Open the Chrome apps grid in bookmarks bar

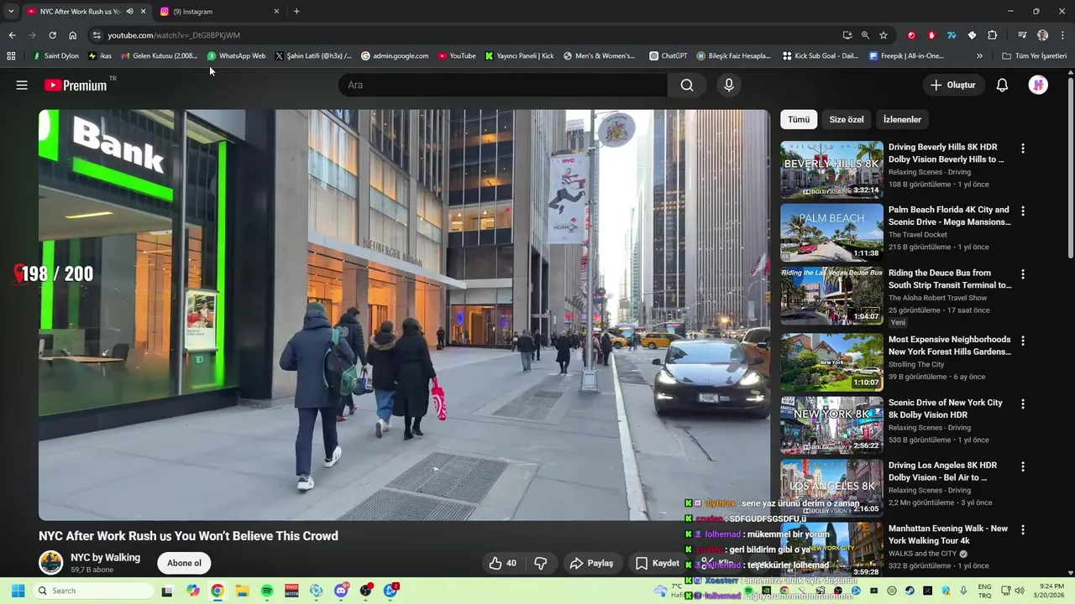tap(11, 56)
